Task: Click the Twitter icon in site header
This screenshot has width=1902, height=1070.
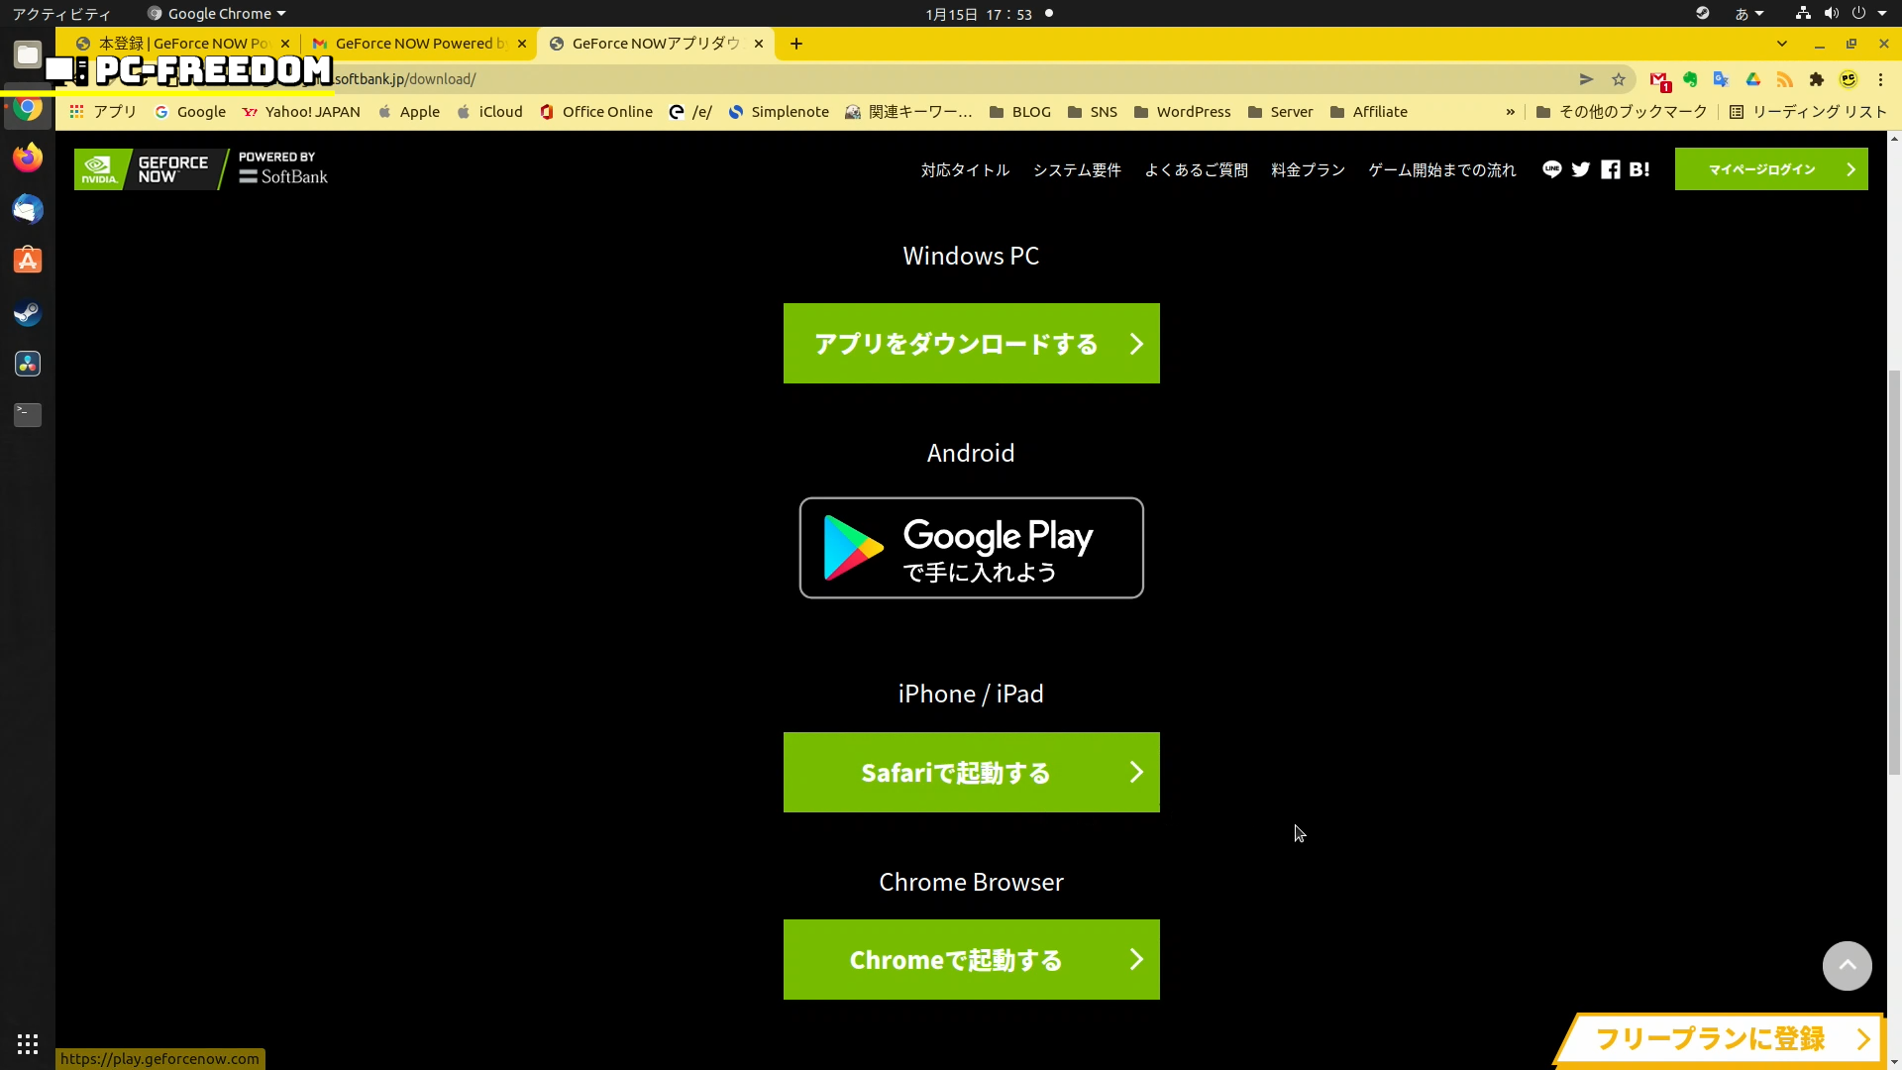Action: (1581, 169)
